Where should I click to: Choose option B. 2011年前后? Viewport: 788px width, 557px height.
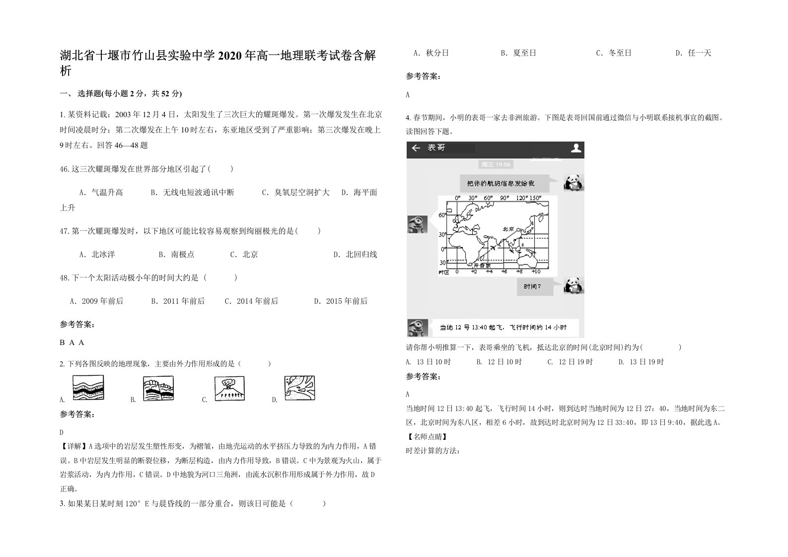[x=178, y=301]
